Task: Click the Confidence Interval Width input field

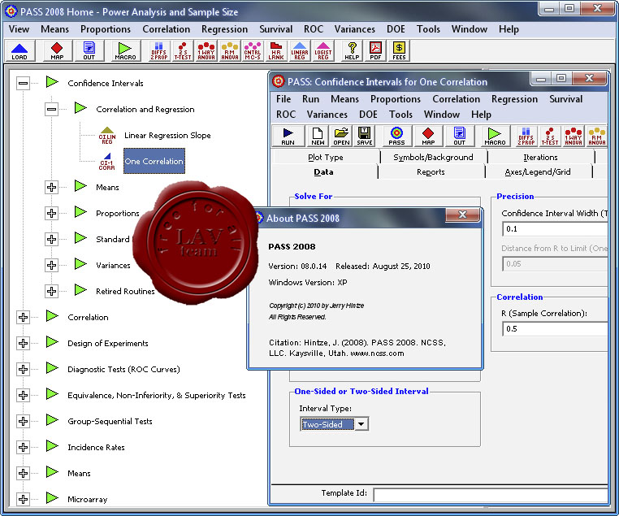Action: click(554, 229)
